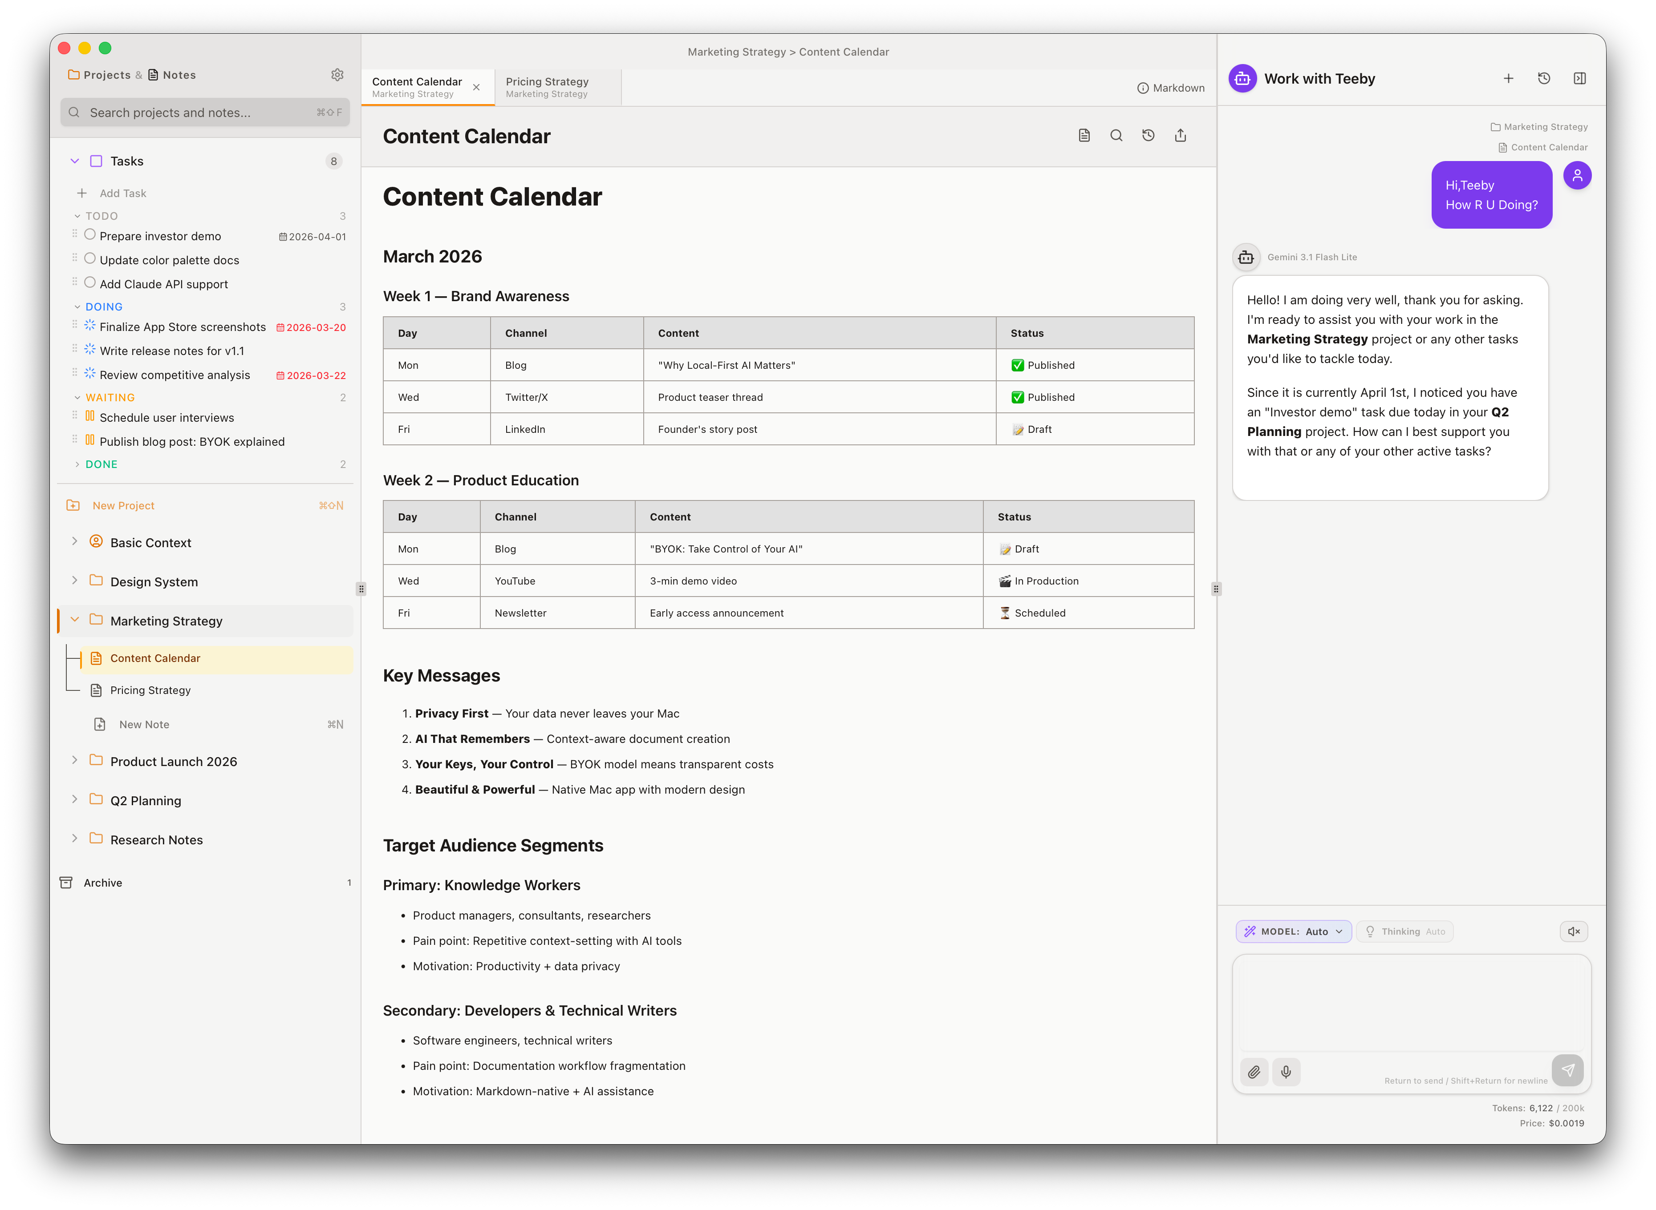Click New Project button
Viewport: 1656px width, 1210px height.
[x=205, y=505]
